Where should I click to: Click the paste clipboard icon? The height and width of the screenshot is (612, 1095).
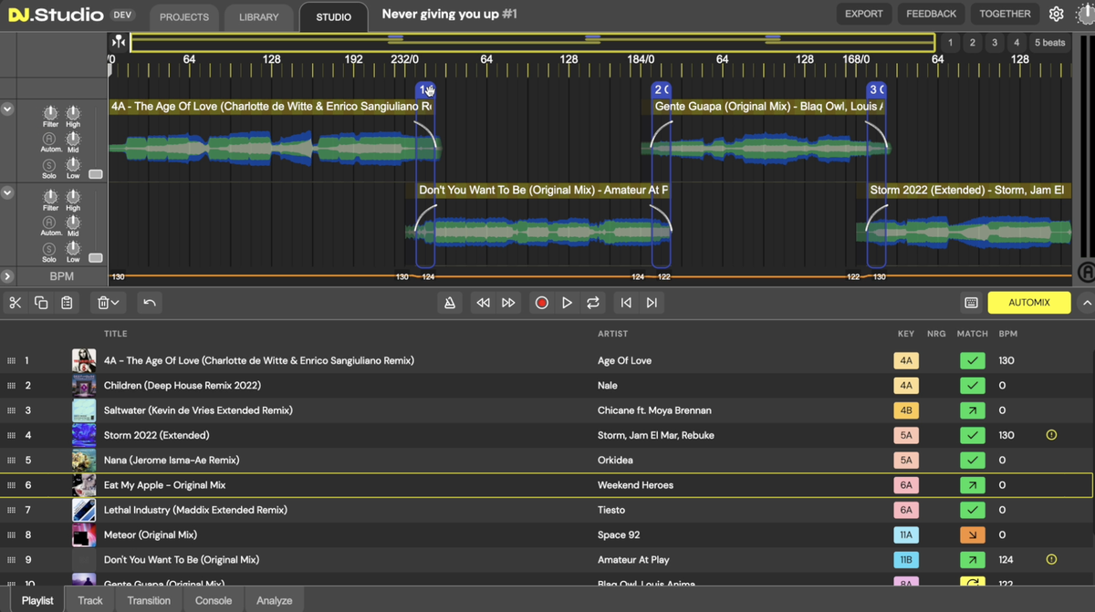pyautogui.click(x=67, y=303)
